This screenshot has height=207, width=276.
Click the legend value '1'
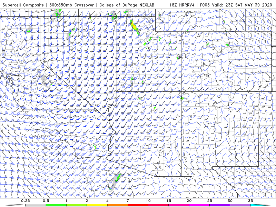coord(66,201)
